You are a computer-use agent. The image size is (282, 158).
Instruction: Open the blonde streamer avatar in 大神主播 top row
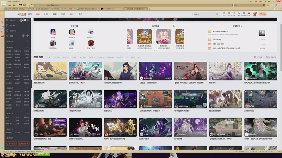72,32
